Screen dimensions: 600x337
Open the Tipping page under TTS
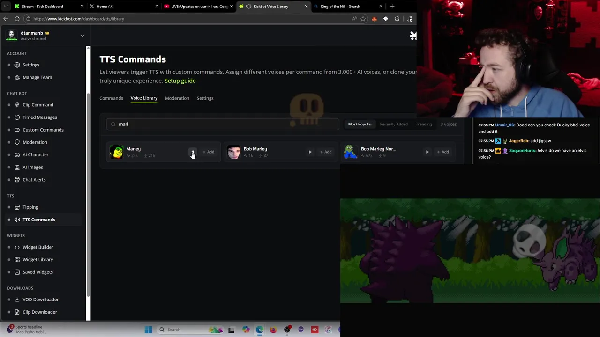click(30, 207)
